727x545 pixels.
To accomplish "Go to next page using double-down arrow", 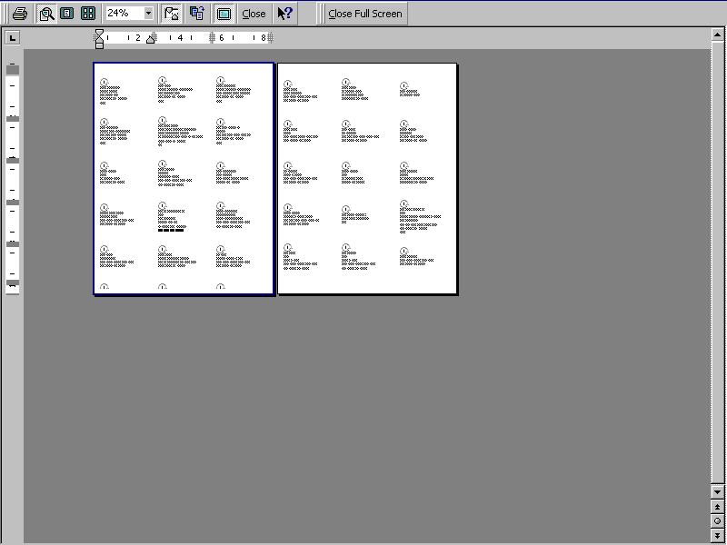I will coord(718,536).
